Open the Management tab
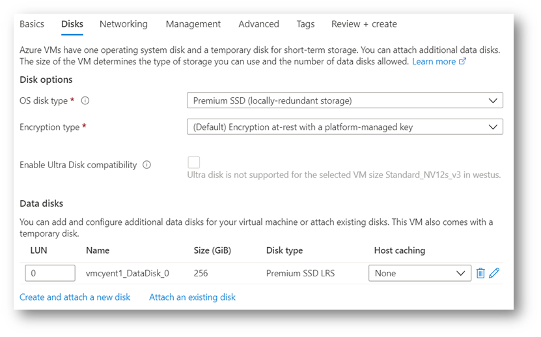Viewport: 541px width, 337px height. (x=193, y=24)
